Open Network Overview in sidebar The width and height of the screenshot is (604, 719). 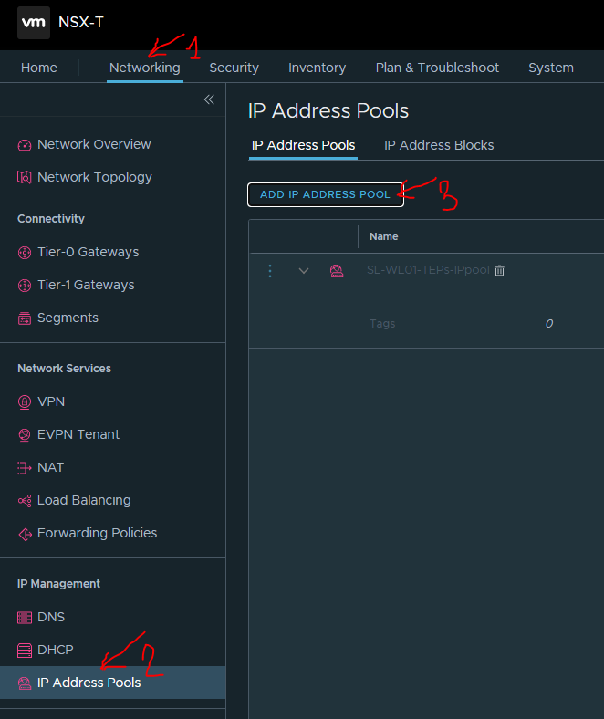coord(94,144)
